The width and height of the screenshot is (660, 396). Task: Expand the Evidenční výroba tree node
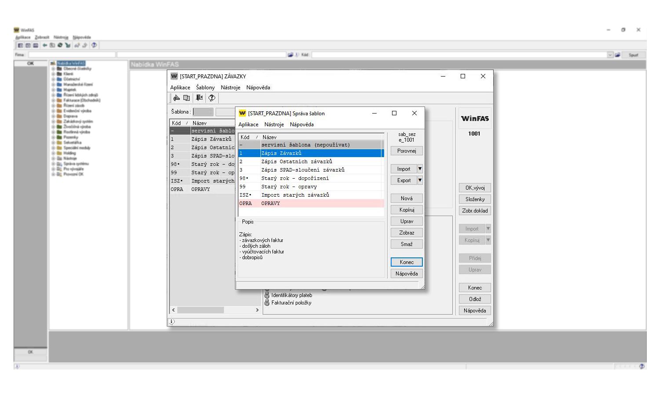click(53, 111)
